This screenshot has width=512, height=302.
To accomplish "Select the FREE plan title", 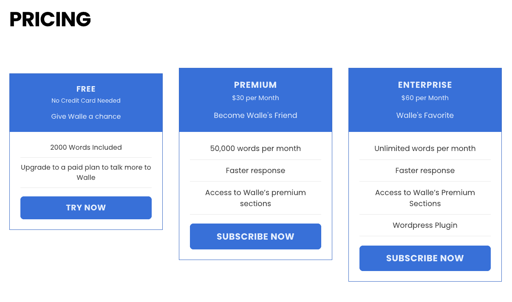I will (x=86, y=89).
